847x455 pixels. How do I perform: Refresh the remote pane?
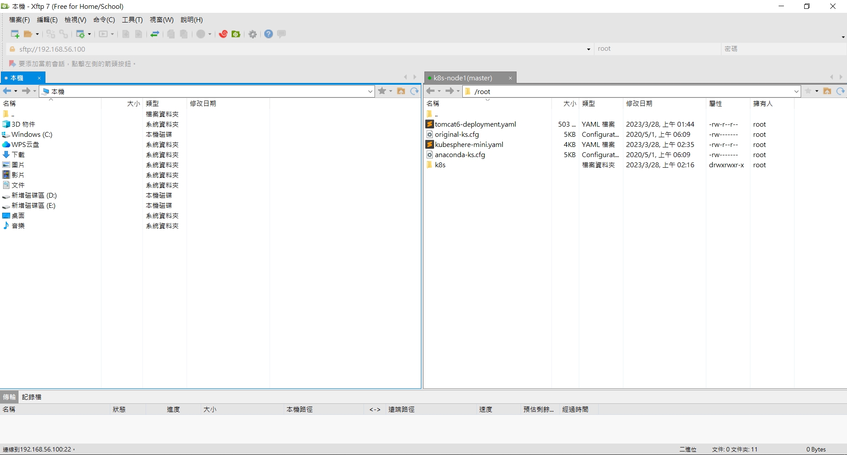point(840,91)
